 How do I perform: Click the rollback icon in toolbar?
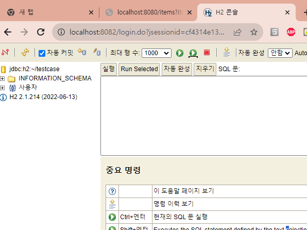point(82,52)
